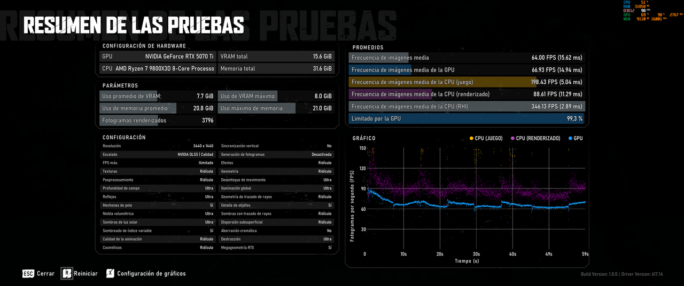The height and width of the screenshot is (286, 684).
Task: Click the FPS máx. row
Action: [x=157, y=163]
